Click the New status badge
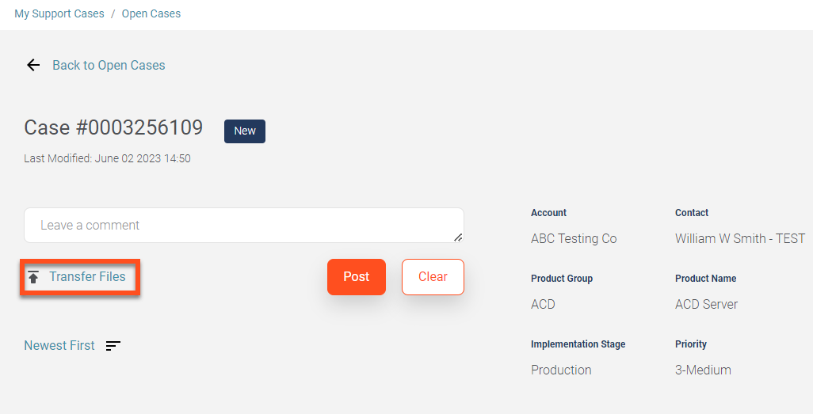 (x=245, y=131)
